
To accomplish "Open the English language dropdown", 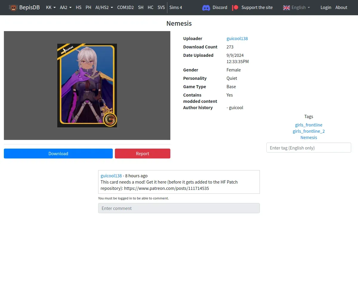I will tap(300, 7).
